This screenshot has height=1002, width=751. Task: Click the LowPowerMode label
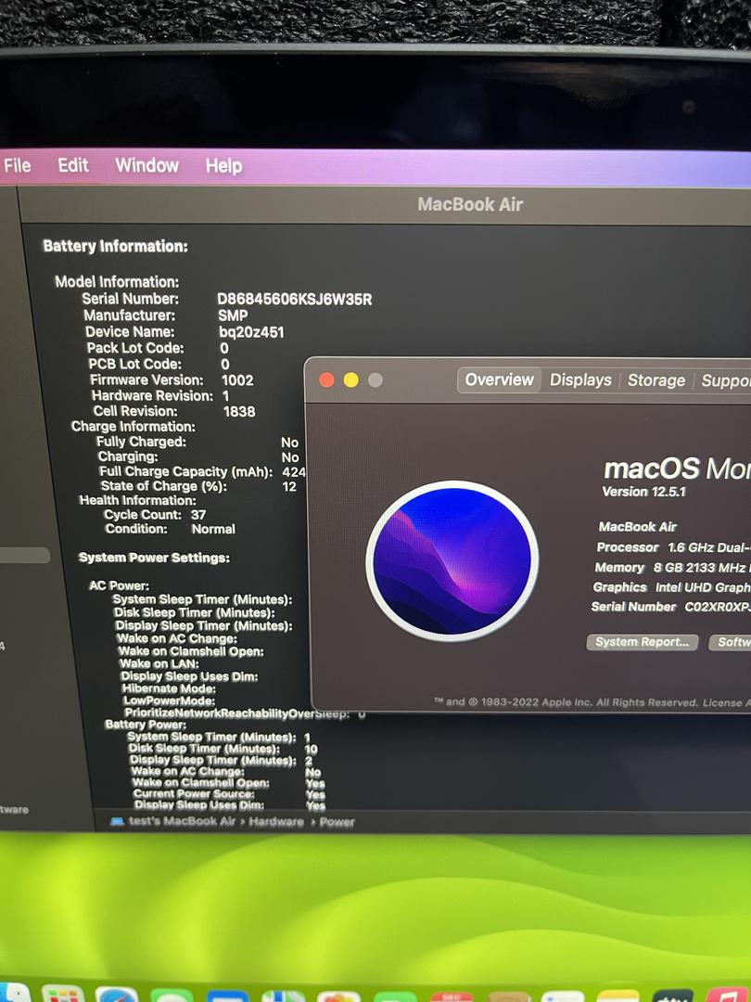tap(169, 700)
